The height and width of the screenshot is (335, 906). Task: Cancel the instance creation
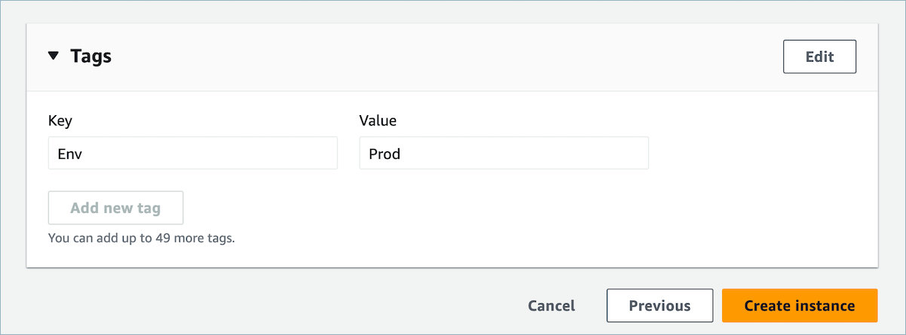[551, 306]
